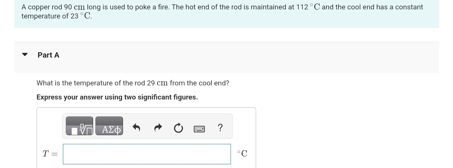This screenshot has width=453, height=168.
Task: Click 90 cm value in problem statement
Action: pos(74,7)
